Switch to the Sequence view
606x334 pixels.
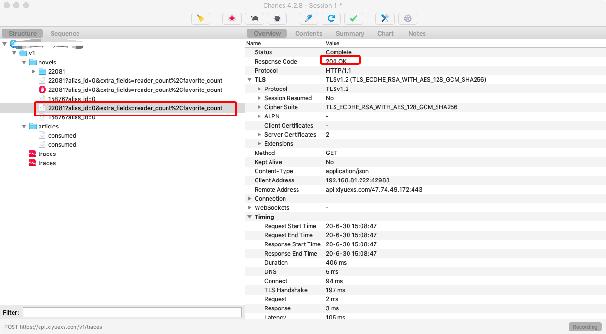point(65,33)
